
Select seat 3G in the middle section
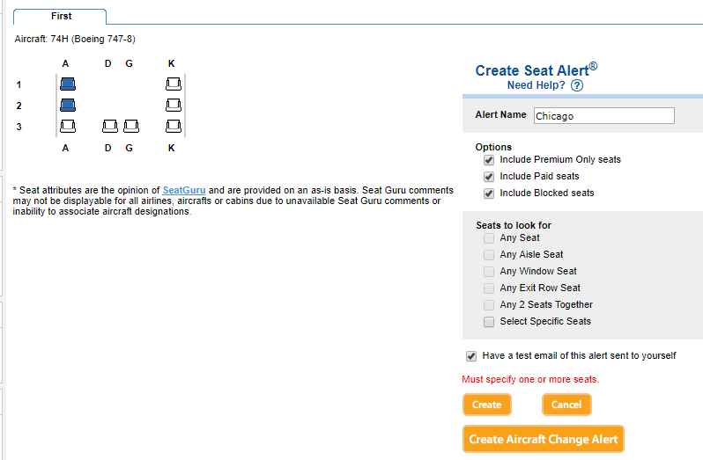tap(130, 127)
